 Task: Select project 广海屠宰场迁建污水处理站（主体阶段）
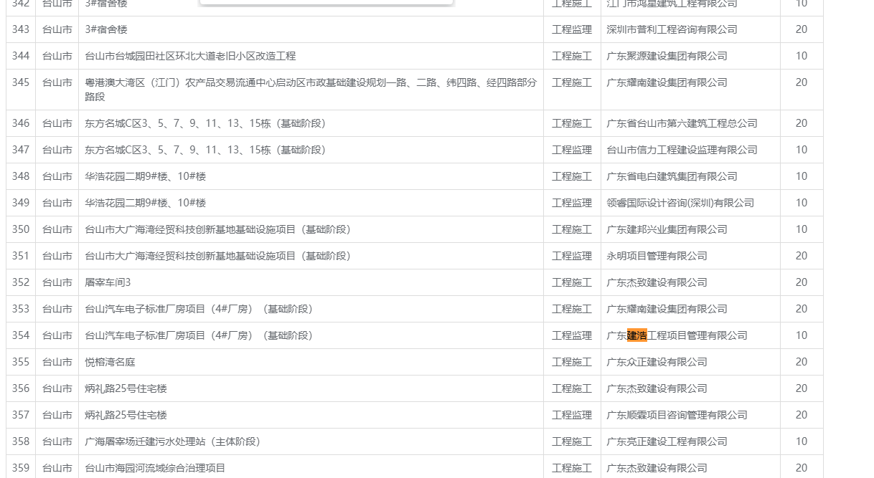[172, 441]
